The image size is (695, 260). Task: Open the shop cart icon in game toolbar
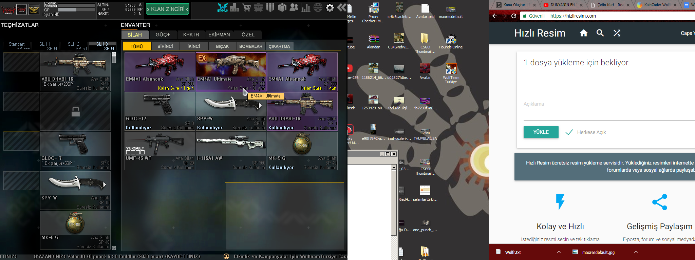tap(247, 7)
